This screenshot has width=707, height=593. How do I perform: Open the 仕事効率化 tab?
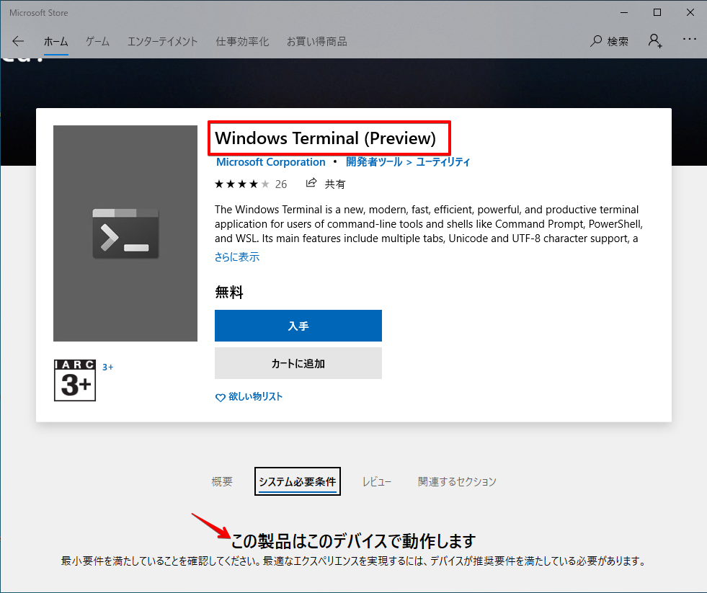click(x=242, y=42)
